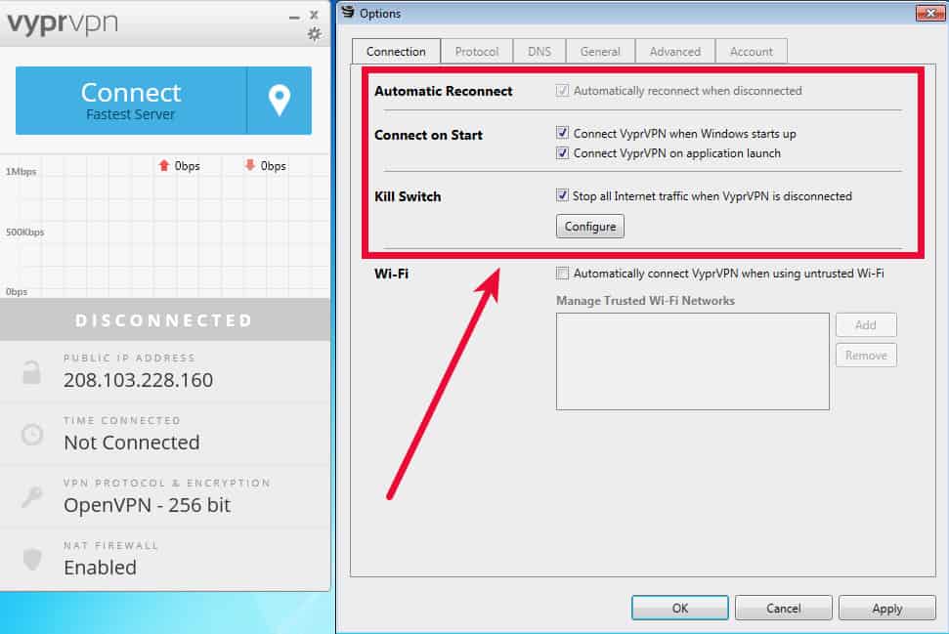This screenshot has width=949, height=634.
Task: Click NAT Firewall Enabled value
Action: tap(100, 568)
